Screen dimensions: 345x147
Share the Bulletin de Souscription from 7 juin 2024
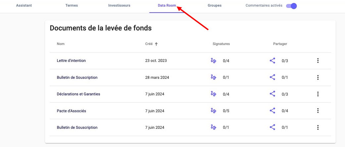tap(272, 127)
